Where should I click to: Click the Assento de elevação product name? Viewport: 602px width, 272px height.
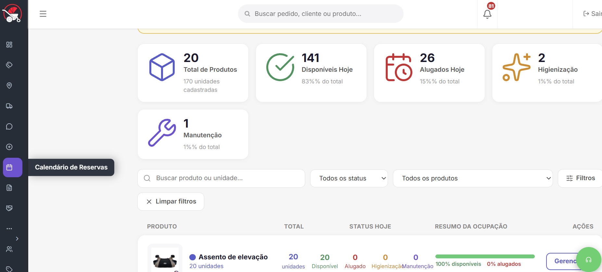233,257
